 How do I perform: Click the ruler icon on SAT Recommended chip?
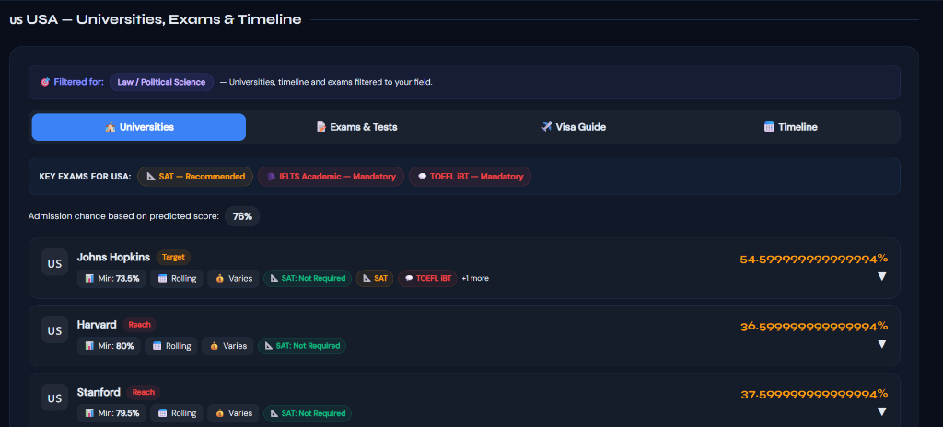pyautogui.click(x=151, y=177)
